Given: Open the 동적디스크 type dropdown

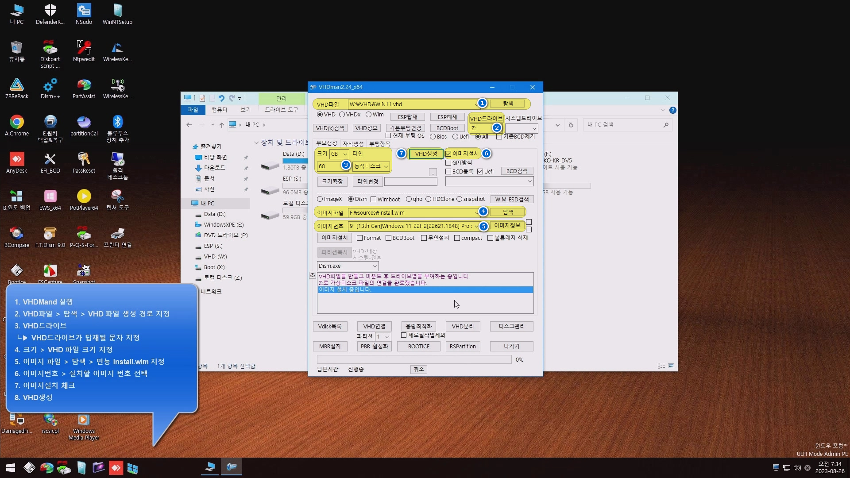Looking at the screenshot, I should click(371, 166).
